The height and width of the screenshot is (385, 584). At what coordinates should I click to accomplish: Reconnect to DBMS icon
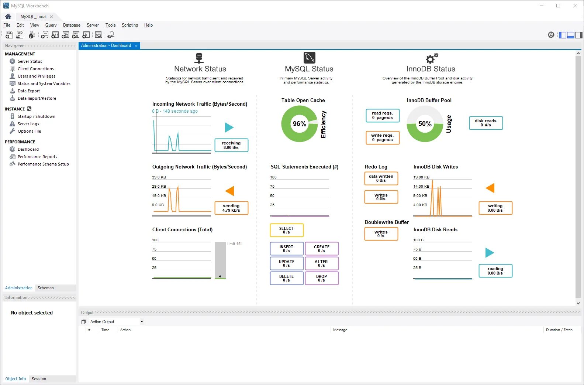pyautogui.click(x=111, y=35)
